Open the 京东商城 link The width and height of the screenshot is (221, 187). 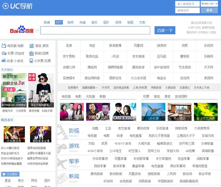click(x=138, y=56)
